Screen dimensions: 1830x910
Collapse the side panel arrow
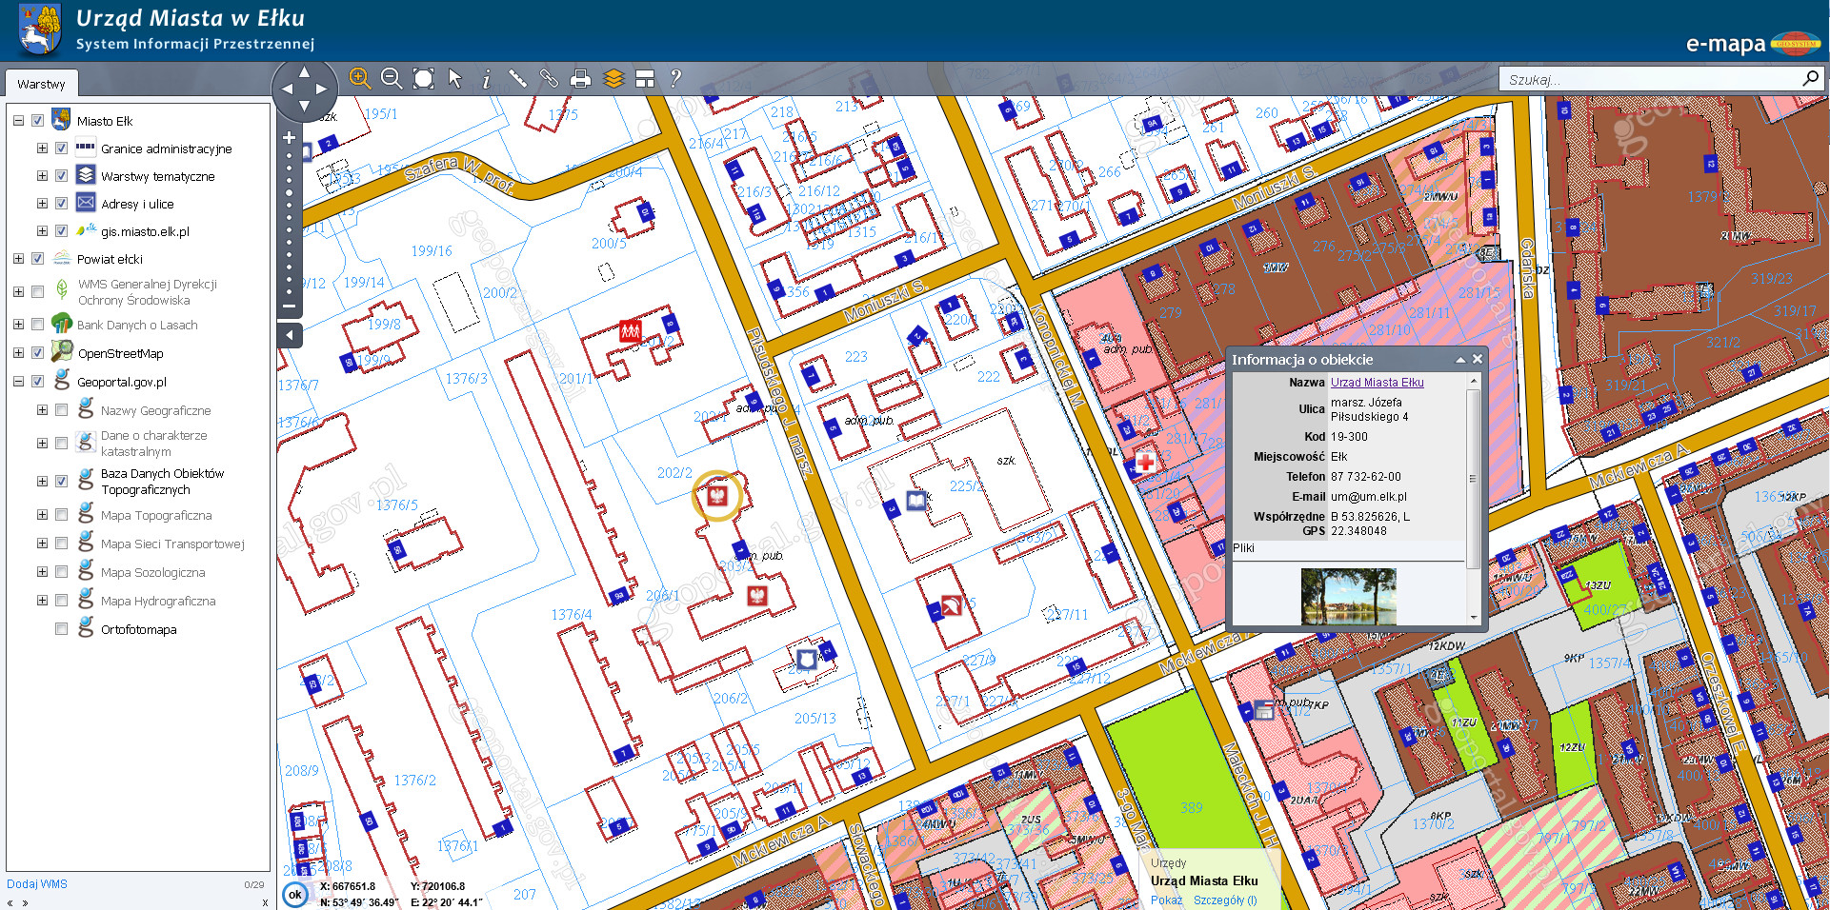coord(290,335)
